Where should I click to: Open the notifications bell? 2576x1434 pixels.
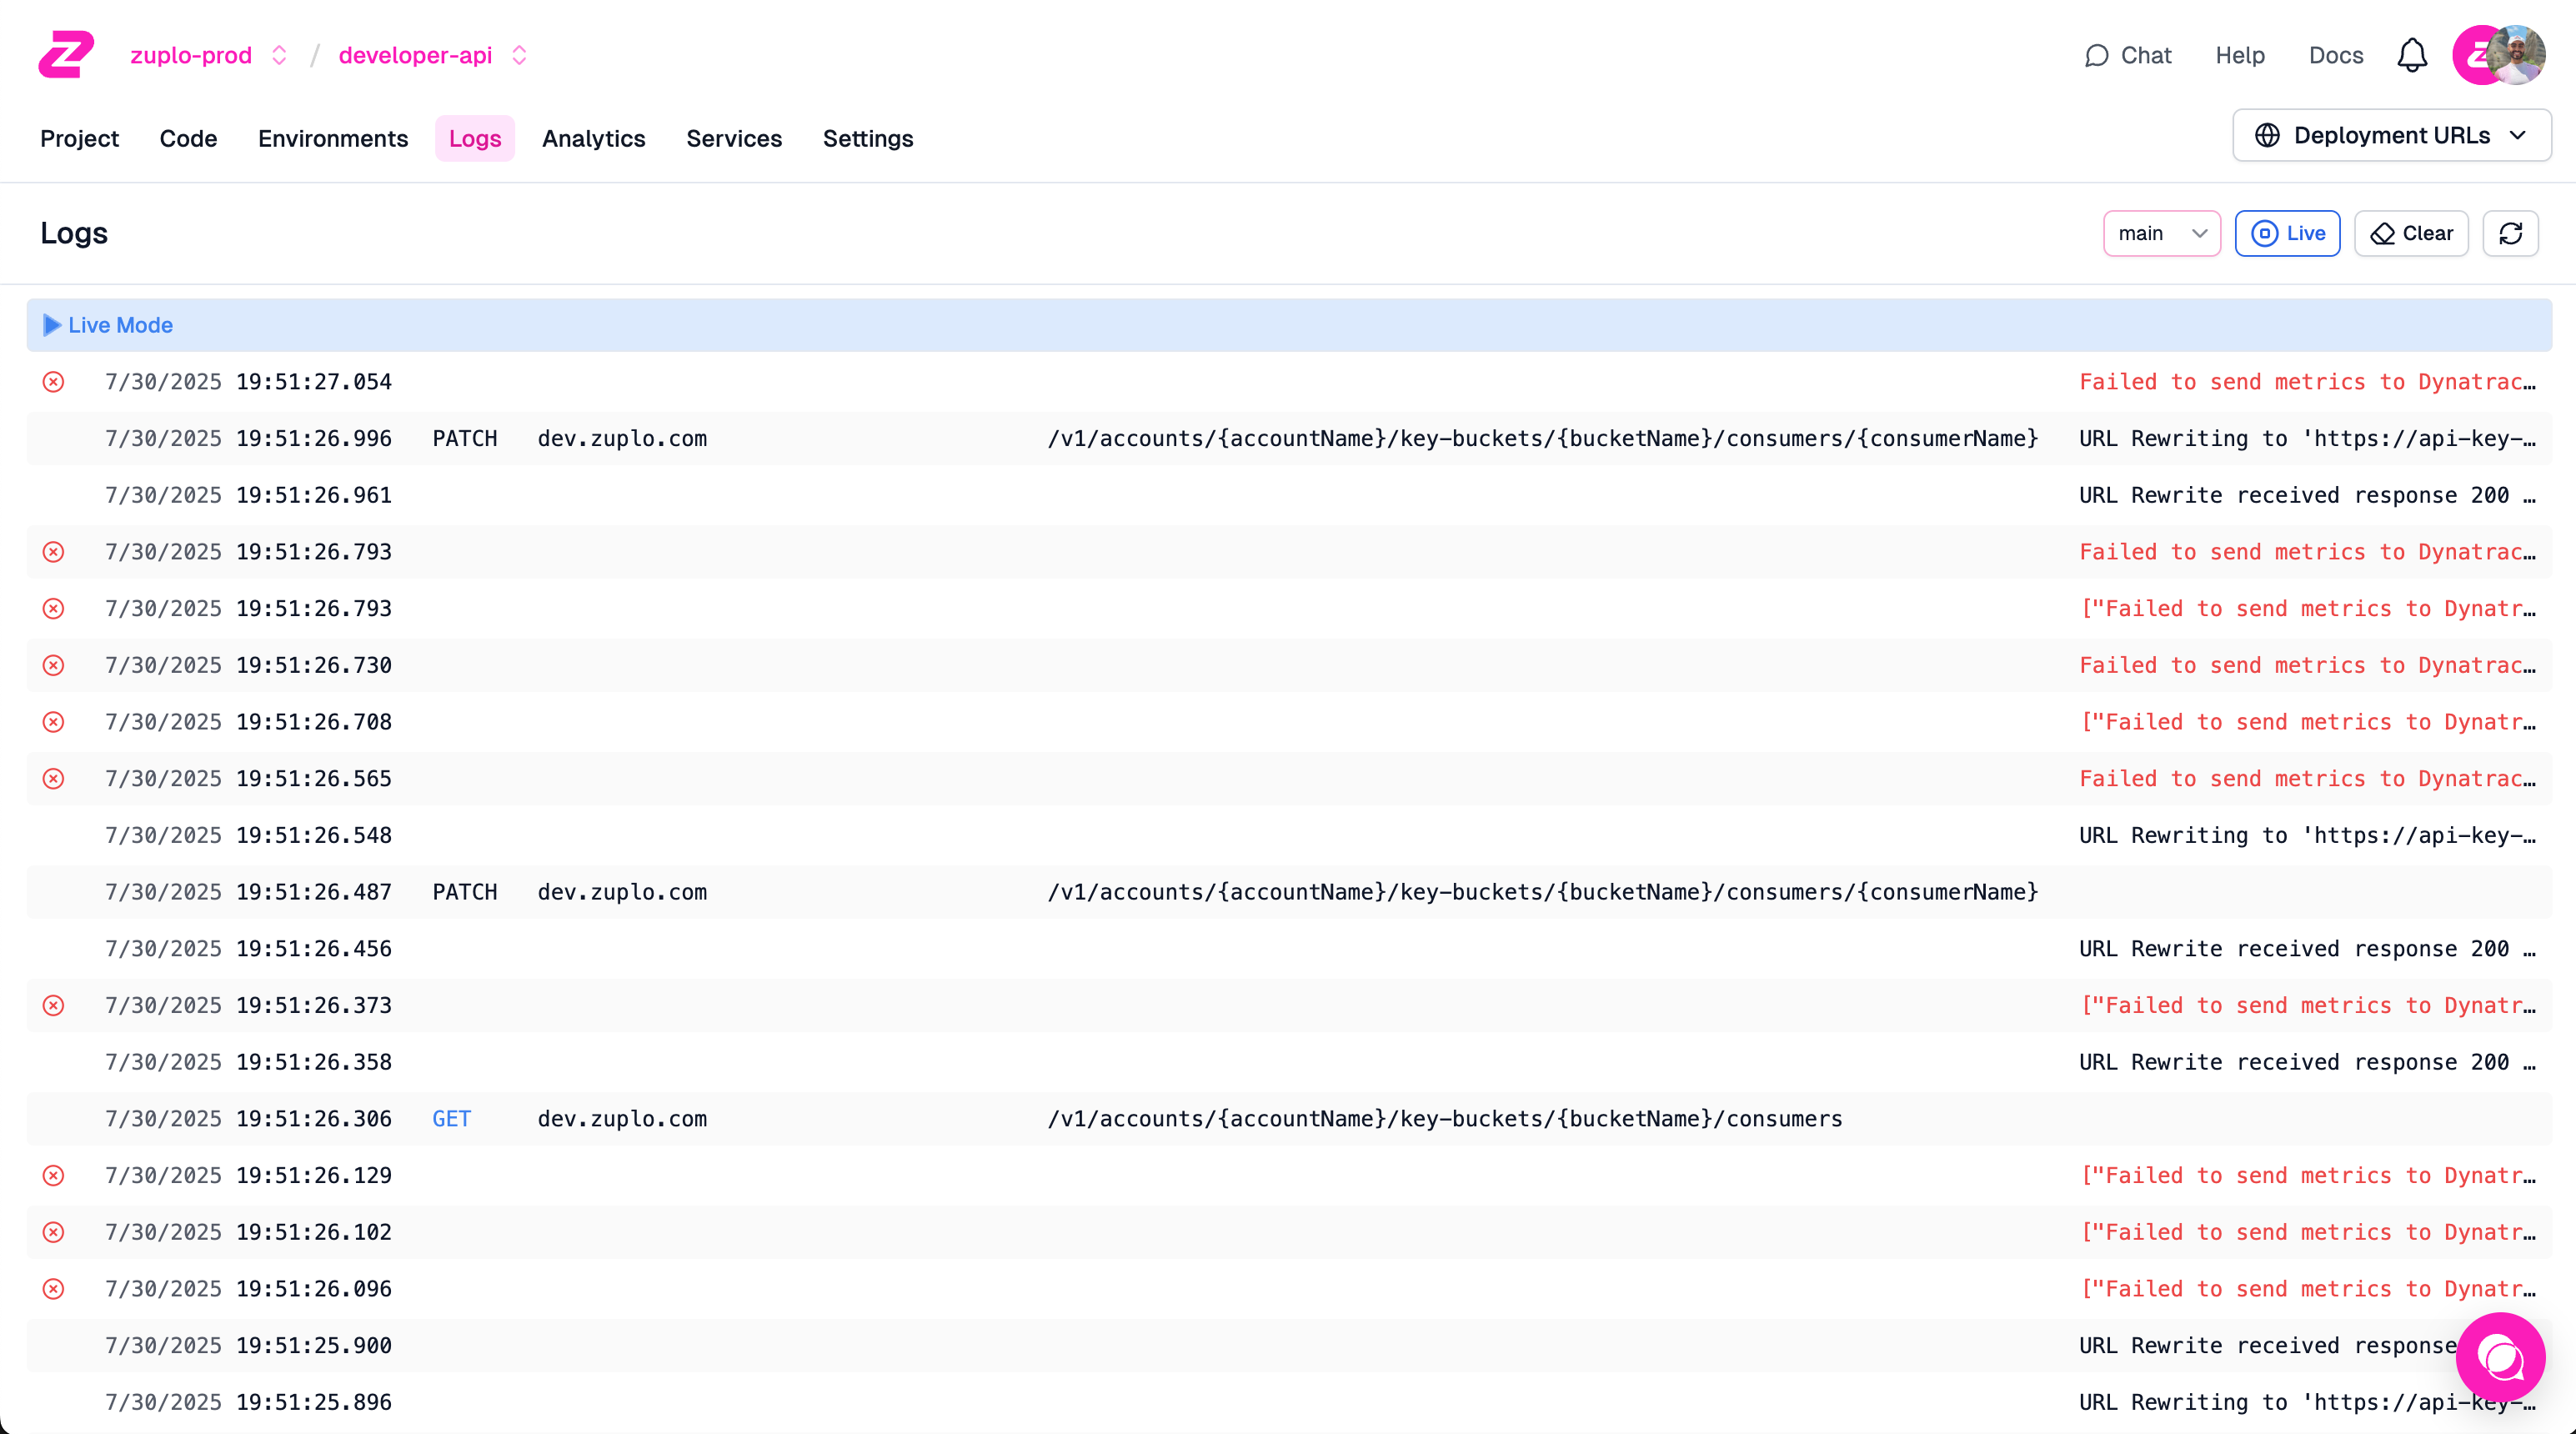2411,55
